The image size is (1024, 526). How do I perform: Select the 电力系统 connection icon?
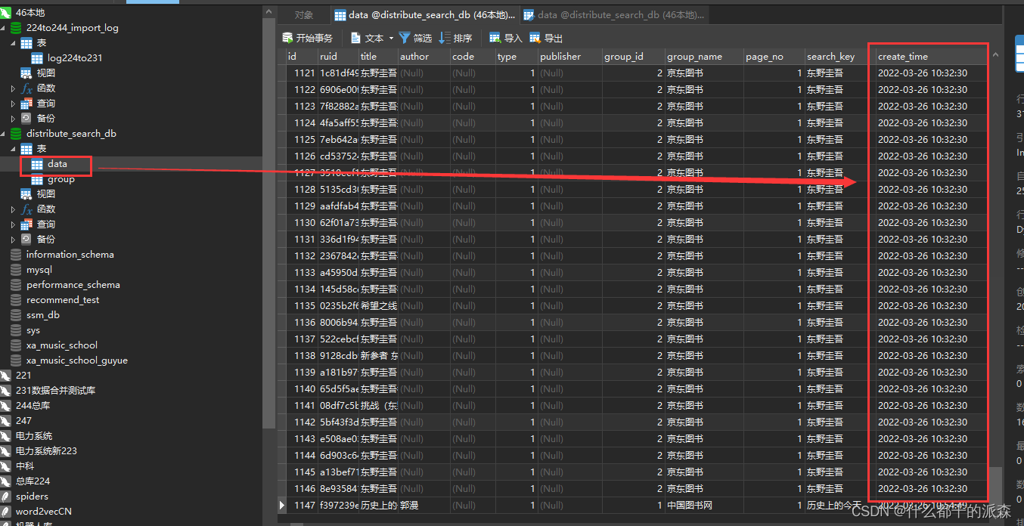tap(6, 435)
